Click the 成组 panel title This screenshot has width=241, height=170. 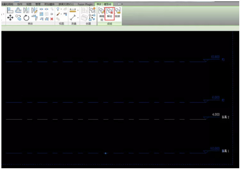[x=110, y=23]
